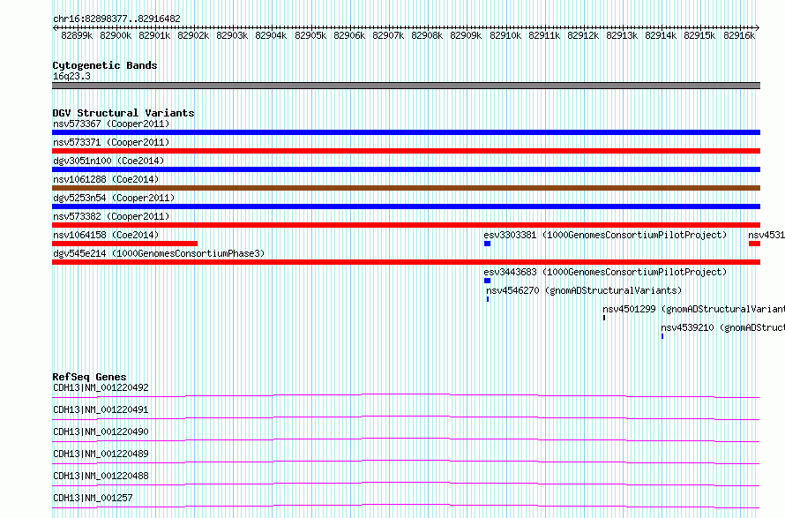
Task: Click the gray 16q23.3 cytogenetic band bar
Action: pyautogui.click(x=406, y=86)
